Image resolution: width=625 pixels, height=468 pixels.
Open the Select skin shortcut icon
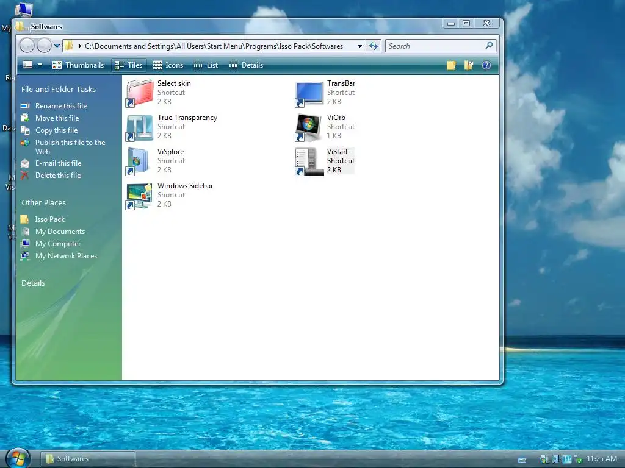140,93
